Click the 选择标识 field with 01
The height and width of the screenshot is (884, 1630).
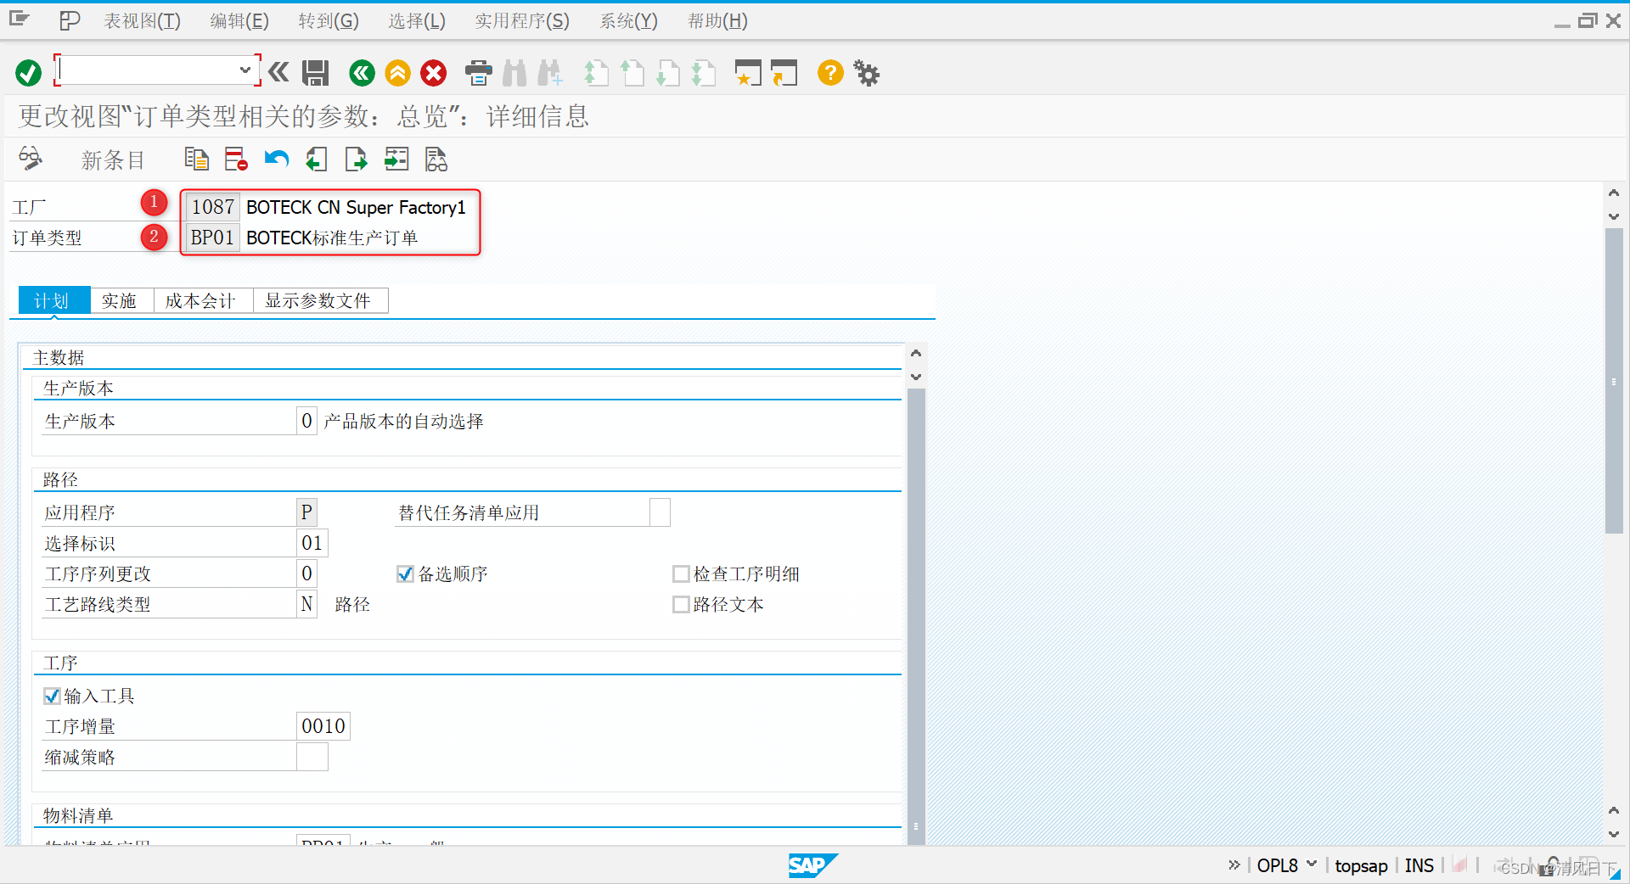click(312, 543)
